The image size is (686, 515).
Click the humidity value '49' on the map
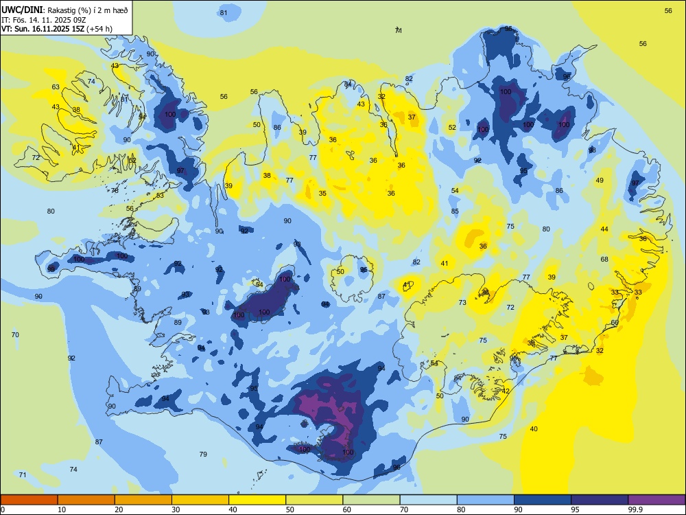[600, 181]
